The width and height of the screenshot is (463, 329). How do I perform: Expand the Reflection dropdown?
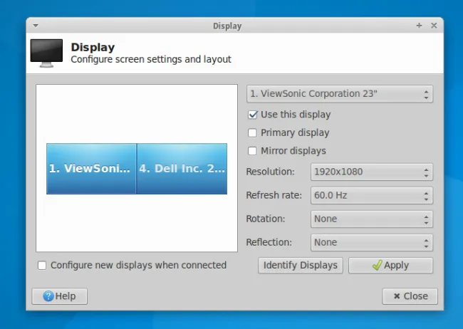(x=371, y=242)
